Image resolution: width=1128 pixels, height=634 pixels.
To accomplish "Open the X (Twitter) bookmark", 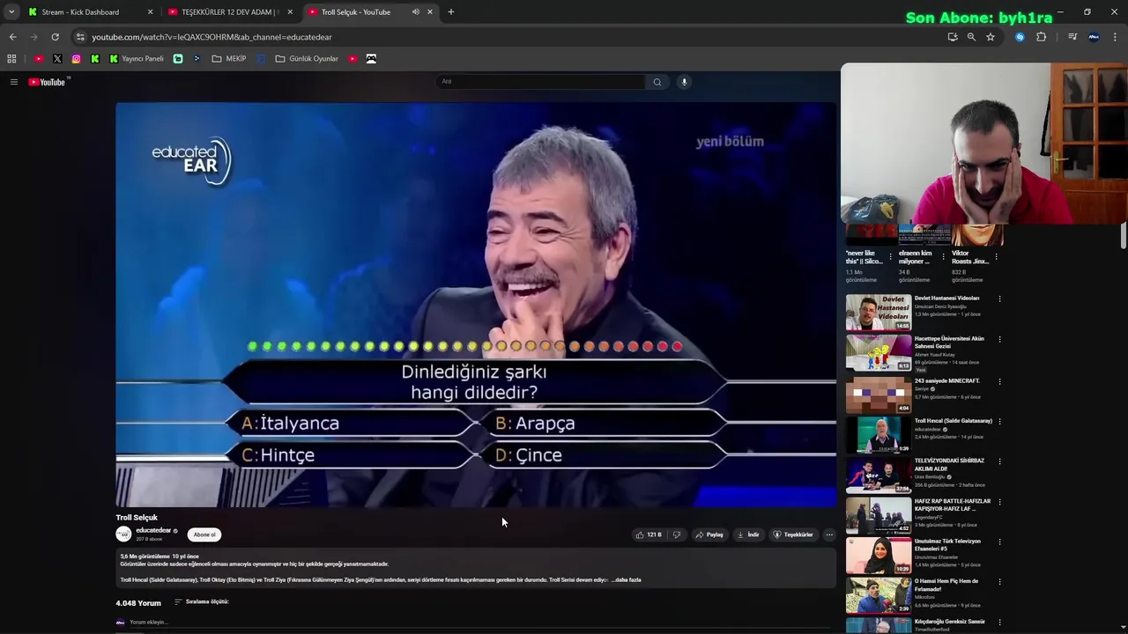I will (57, 59).
